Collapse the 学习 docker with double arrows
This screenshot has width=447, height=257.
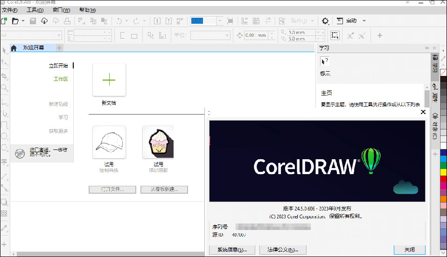tap(427, 48)
